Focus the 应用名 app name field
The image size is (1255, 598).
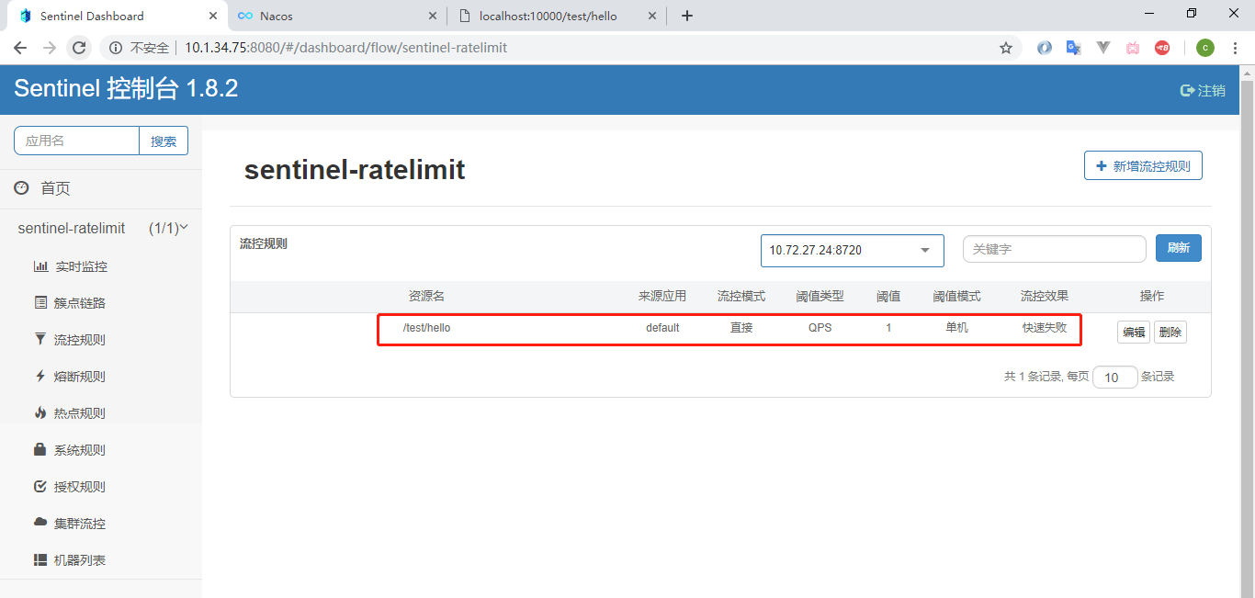tap(76, 141)
